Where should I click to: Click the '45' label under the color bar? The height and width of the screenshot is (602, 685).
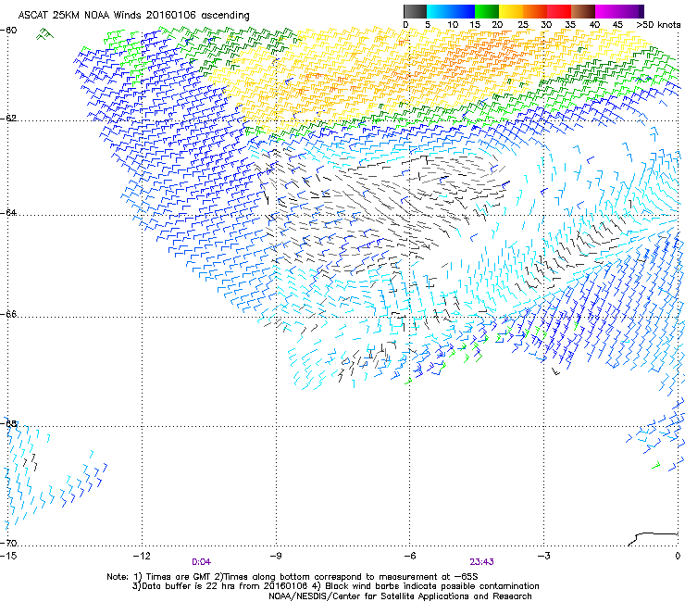[x=617, y=25]
